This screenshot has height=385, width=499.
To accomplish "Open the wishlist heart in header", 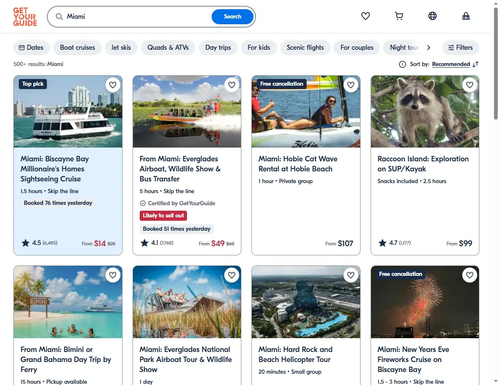I will click(x=365, y=16).
